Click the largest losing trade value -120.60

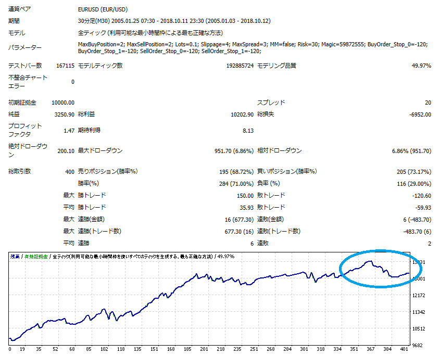(x=422, y=196)
